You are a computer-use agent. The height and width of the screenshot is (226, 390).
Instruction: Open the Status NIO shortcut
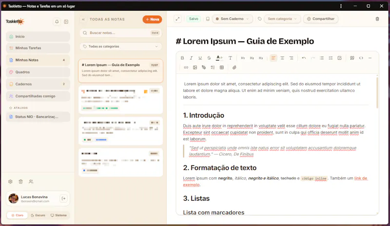(38, 117)
